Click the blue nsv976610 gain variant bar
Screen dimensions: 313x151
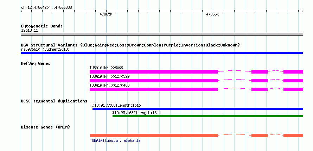(162, 53)
